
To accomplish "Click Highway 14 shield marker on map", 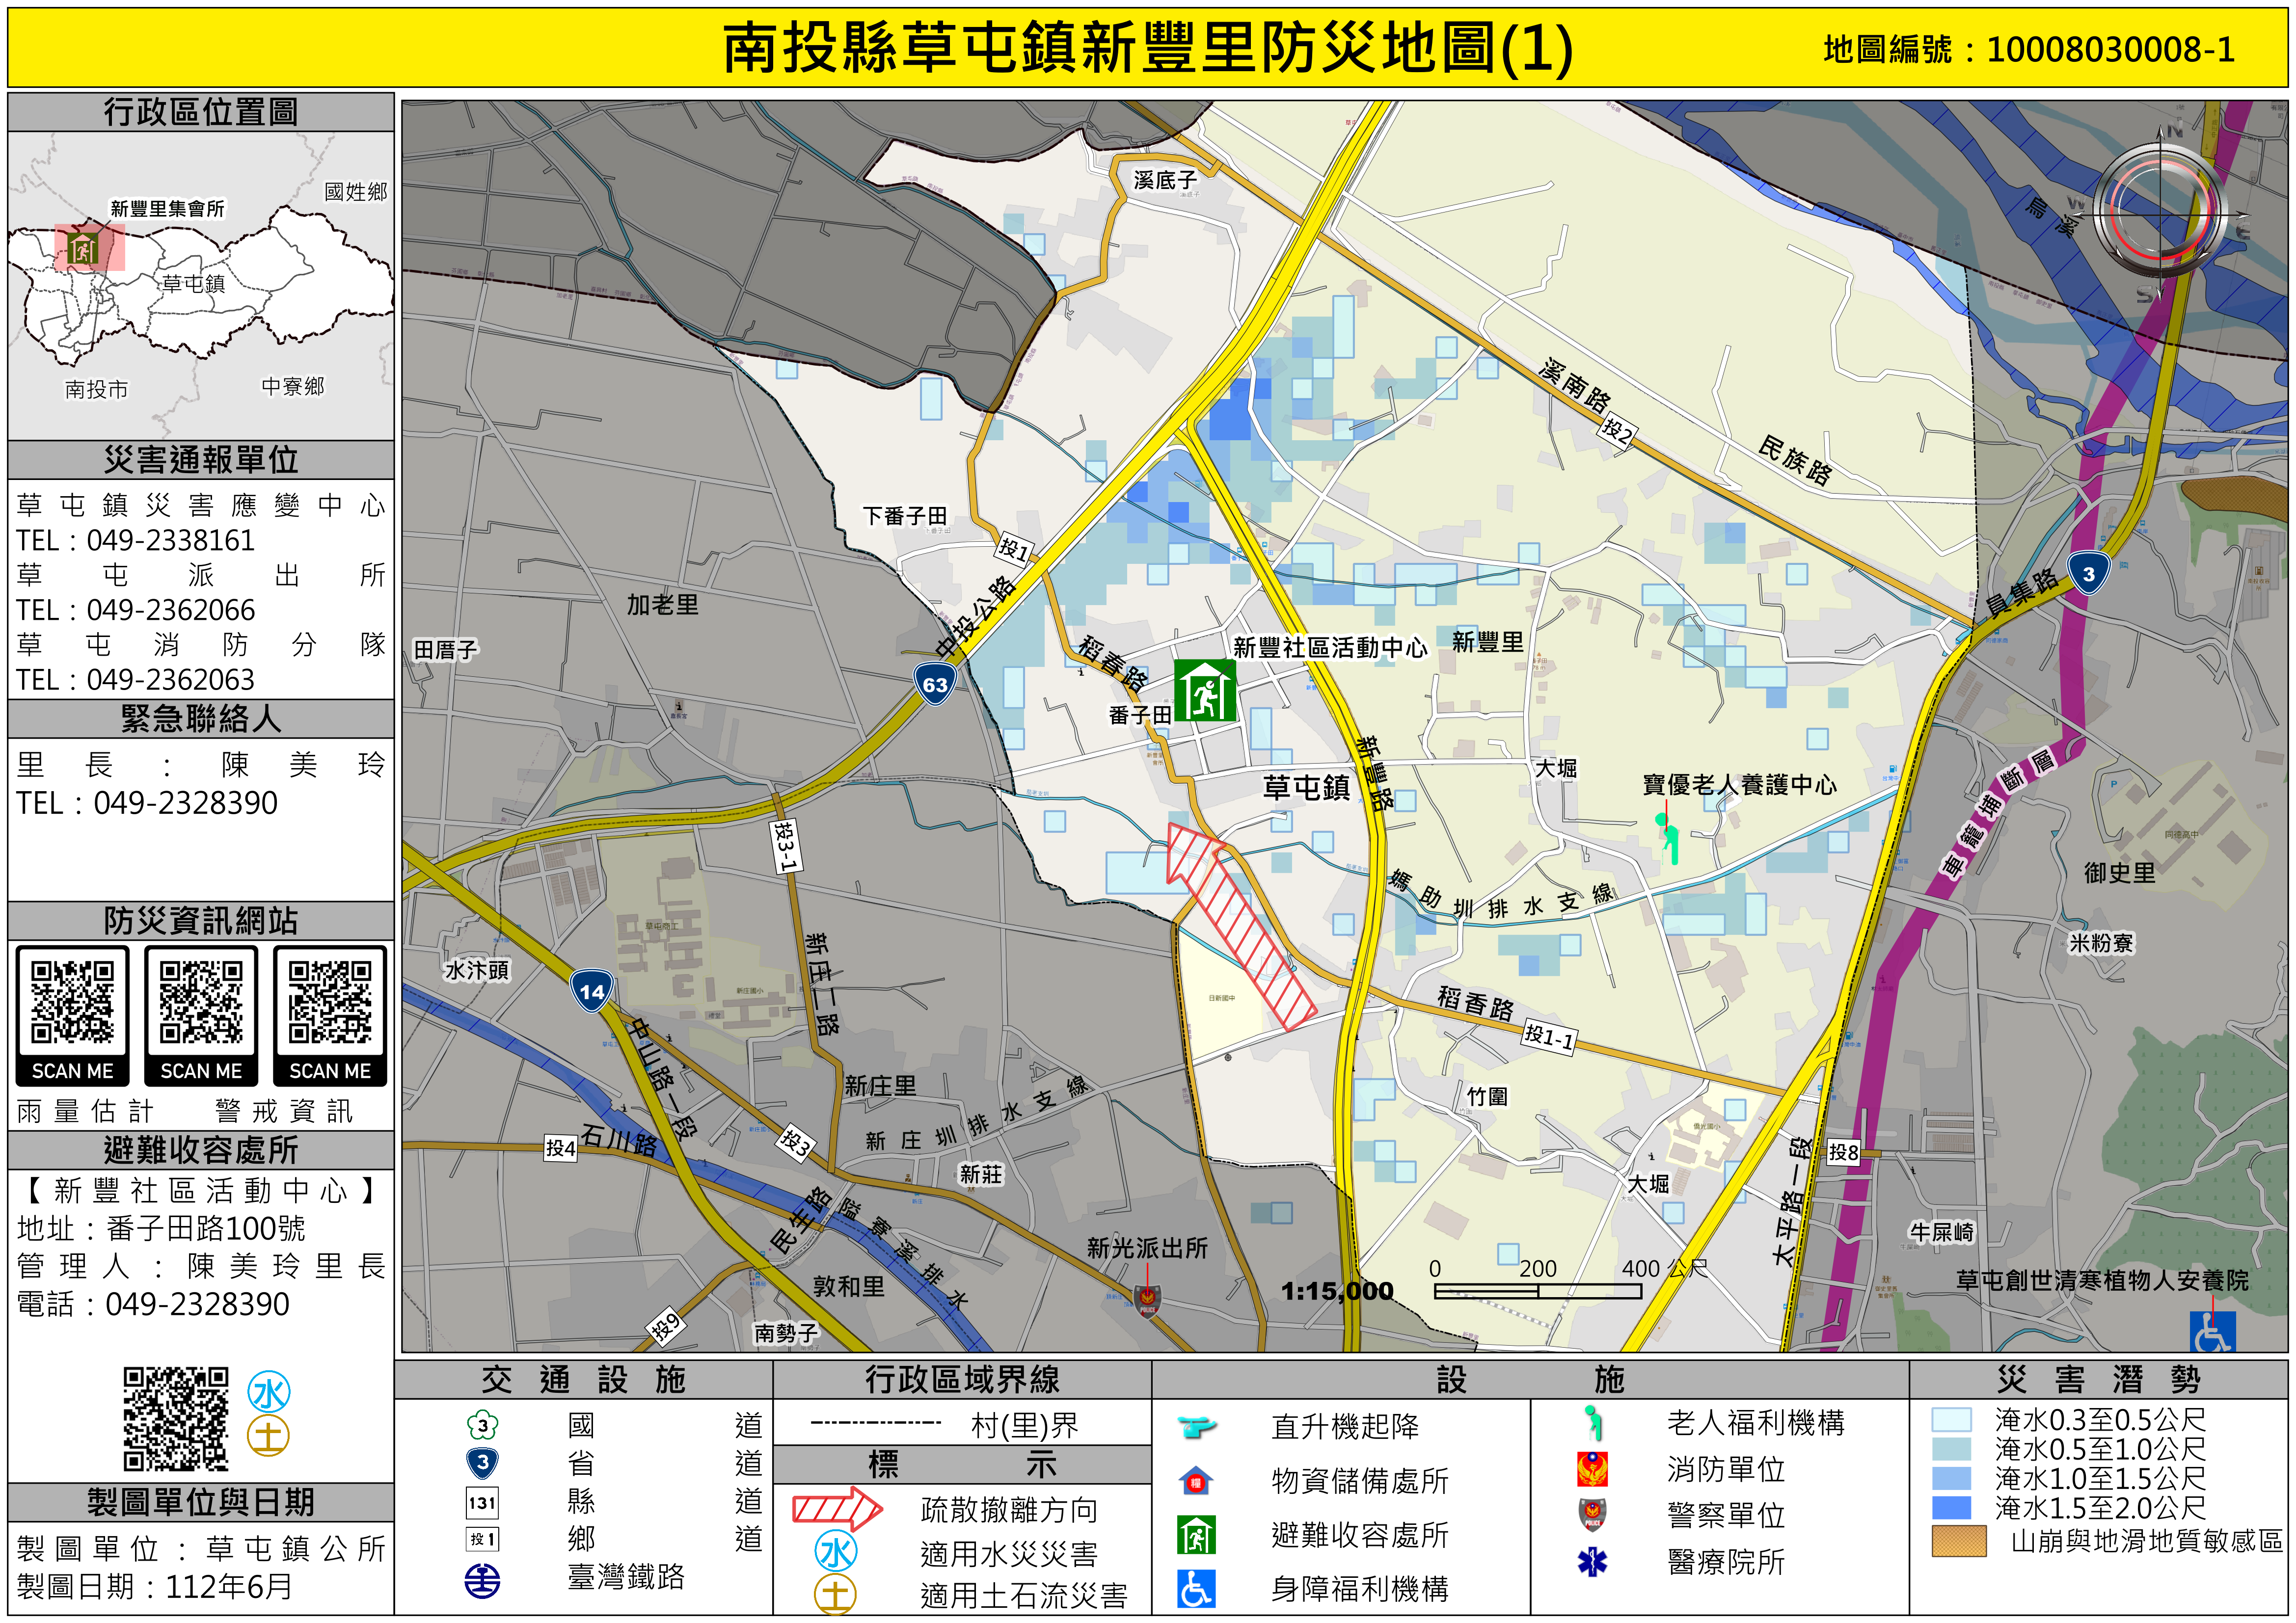I will click(x=591, y=991).
